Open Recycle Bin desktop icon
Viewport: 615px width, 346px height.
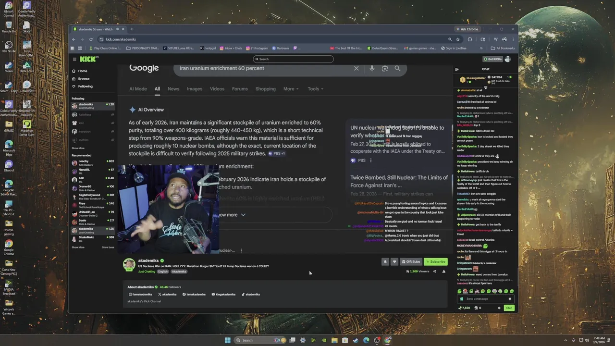click(9, 27)
